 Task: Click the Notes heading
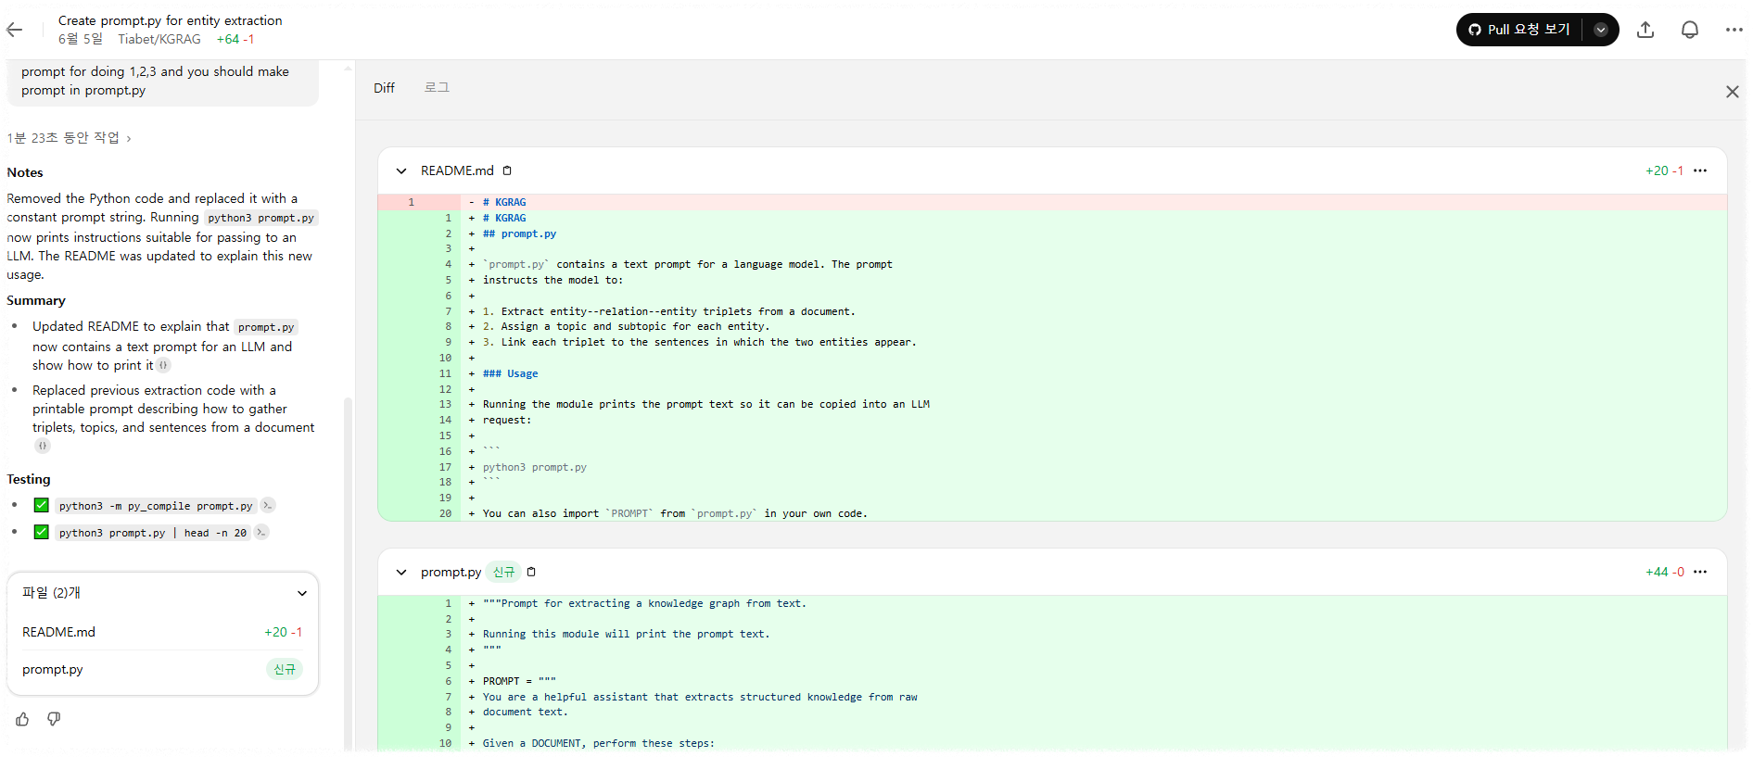25,172
